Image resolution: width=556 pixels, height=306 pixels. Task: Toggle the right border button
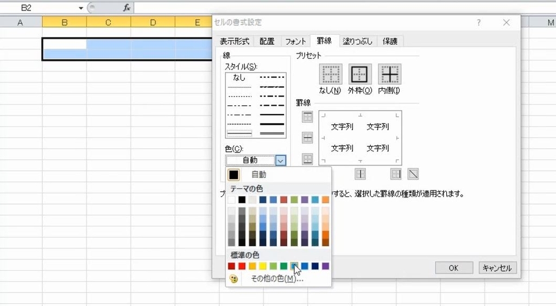(x=396, y=174)
